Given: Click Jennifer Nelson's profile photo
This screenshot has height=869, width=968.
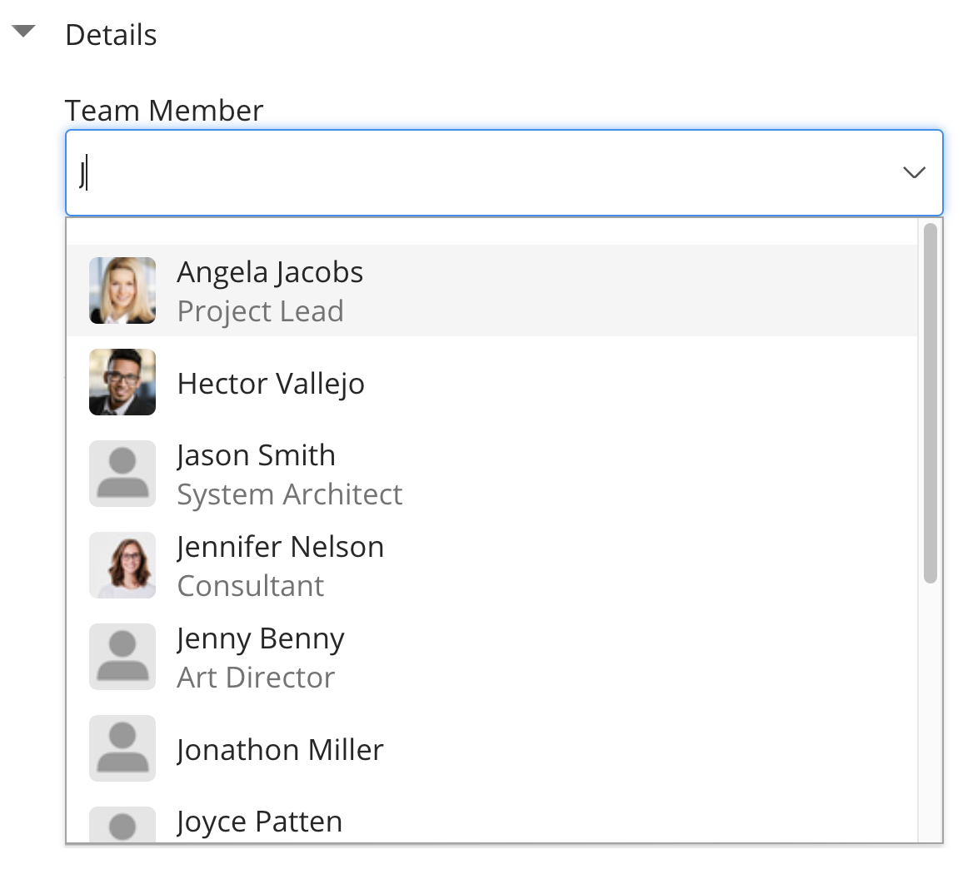Looking at the screenshot, I should coord(122,565).
